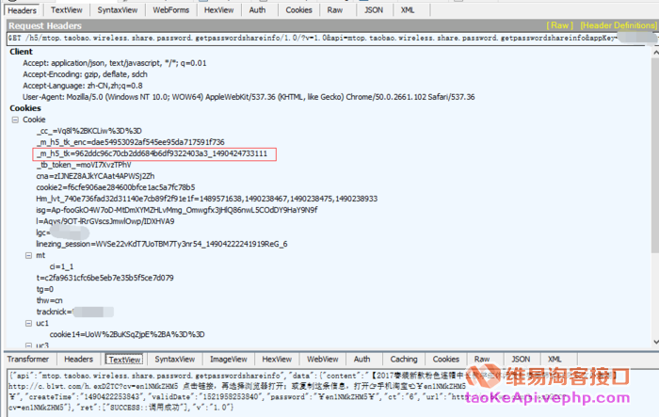Select the cookie14 entry under uc1

127,334
